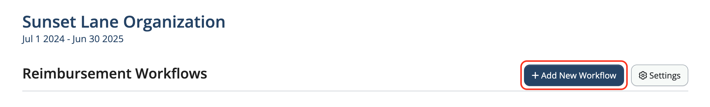
Task: Click Jul 1 2024 start date text
Action: [x=43, y=39]
